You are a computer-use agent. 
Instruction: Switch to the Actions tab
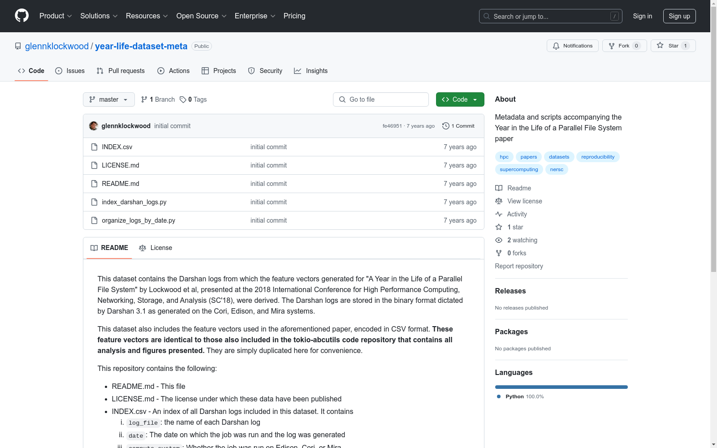tap(173, 71)
